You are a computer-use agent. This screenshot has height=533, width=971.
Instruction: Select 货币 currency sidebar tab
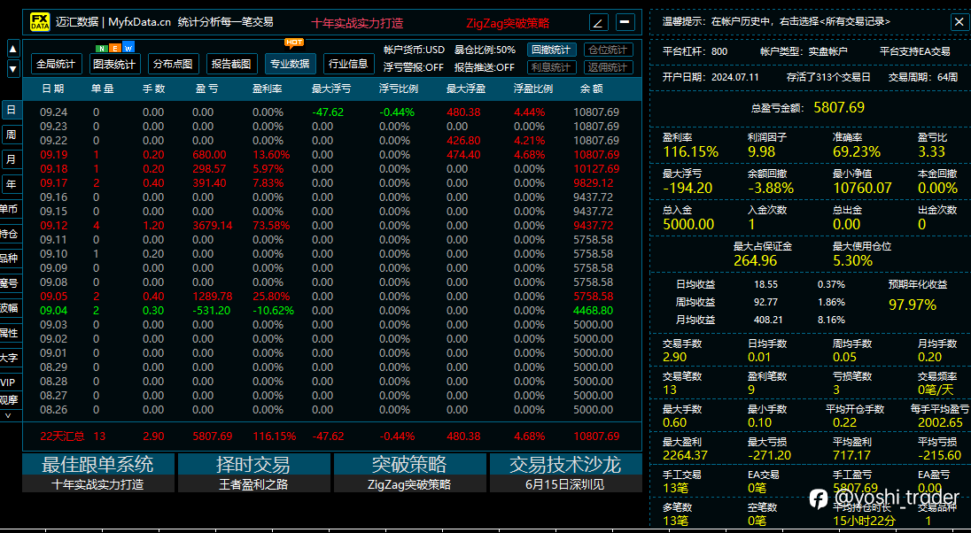click(x=9, y=209)
